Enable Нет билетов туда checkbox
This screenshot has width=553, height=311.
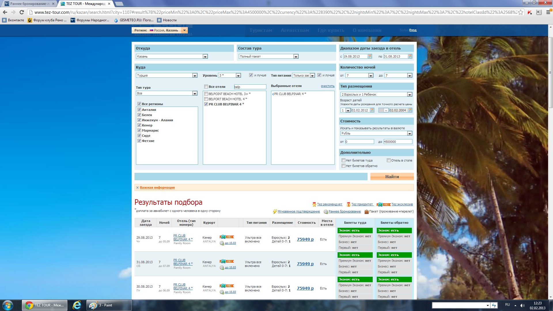click(343, 160)
